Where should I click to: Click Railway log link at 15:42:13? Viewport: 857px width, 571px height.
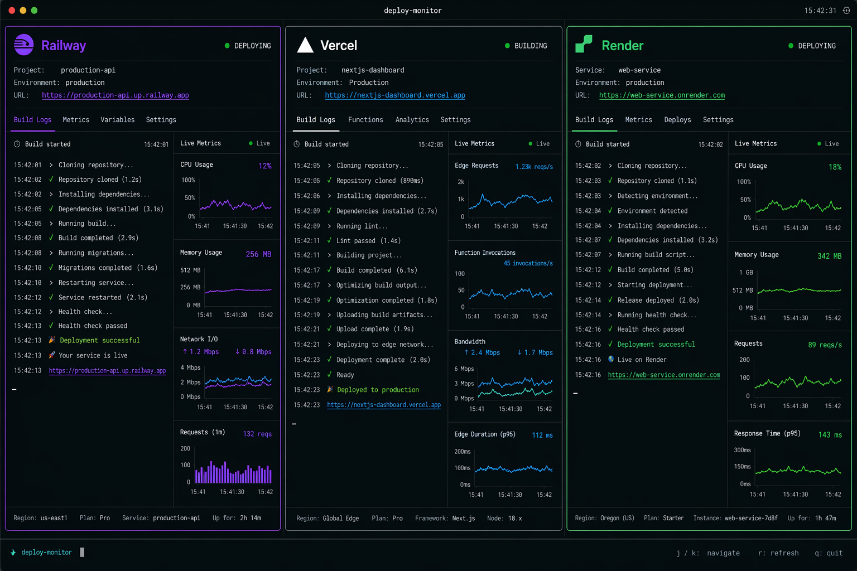click(107, 370)
